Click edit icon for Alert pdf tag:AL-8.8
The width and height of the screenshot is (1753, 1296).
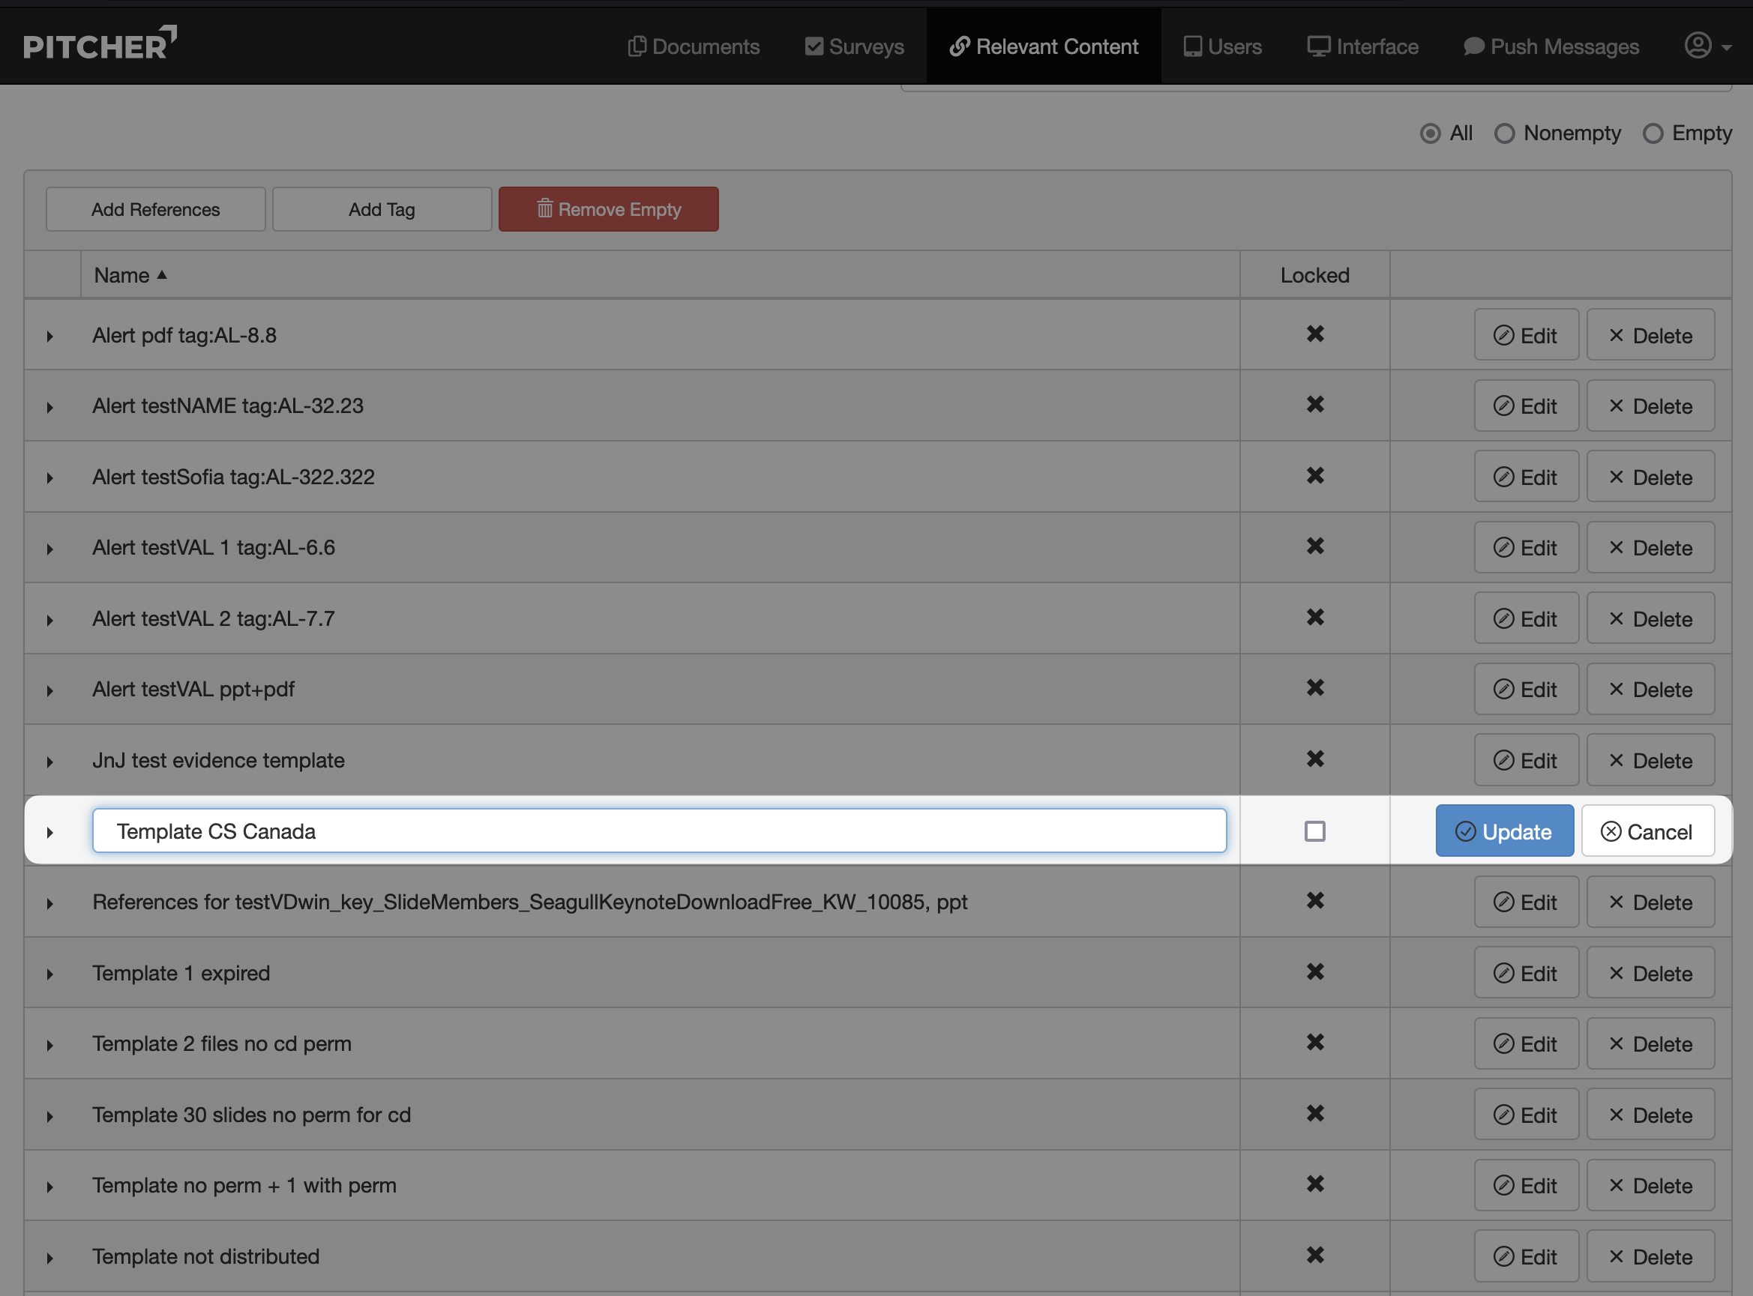coord(1503,336)
